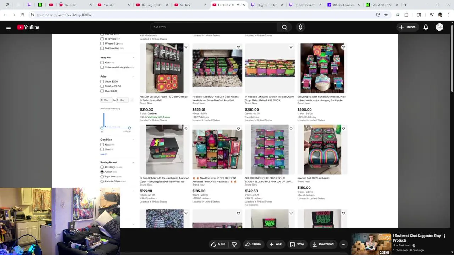Check Collectors & Hobbyists filter
454x255 pixels.
click(x=102, y=67)
